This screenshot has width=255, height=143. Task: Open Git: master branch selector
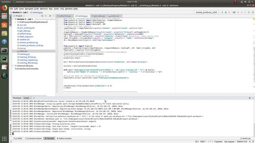[229, 141]
